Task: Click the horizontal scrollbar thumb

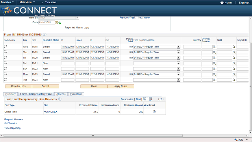Action: [x=93, y=136]
